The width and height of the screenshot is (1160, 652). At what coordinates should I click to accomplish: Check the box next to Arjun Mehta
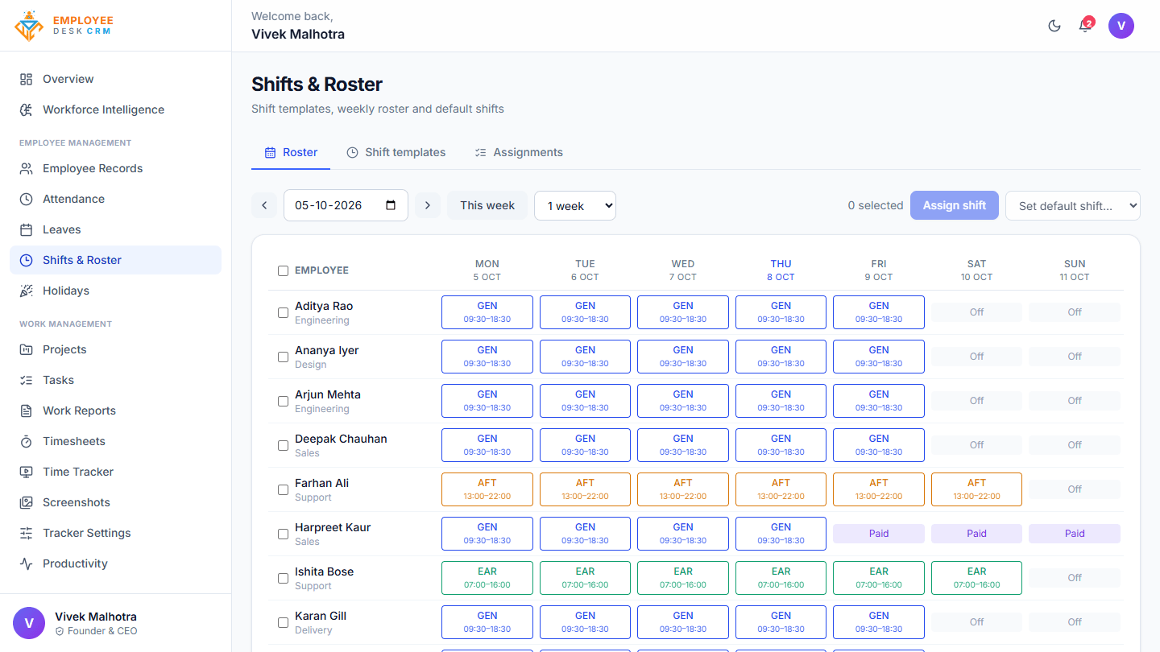coord(283,401)
